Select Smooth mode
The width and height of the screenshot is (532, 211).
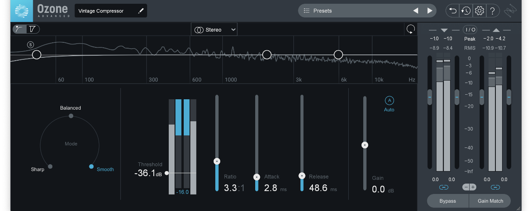105,169
